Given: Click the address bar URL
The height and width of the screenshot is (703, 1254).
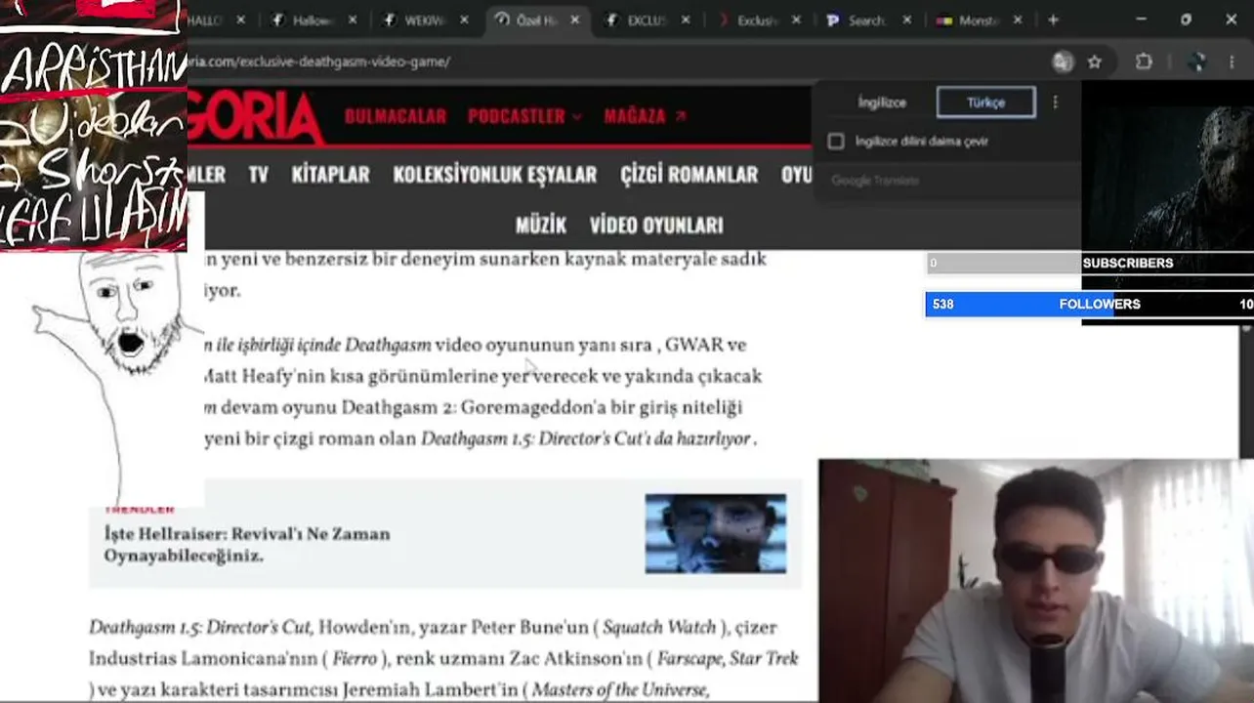Looking at the screenshot, I should [x=319, y=62].
